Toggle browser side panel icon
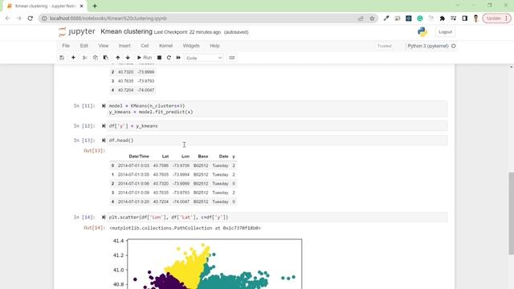The height and width of the screenshot is (289, 514). click(x=464, y=18)
